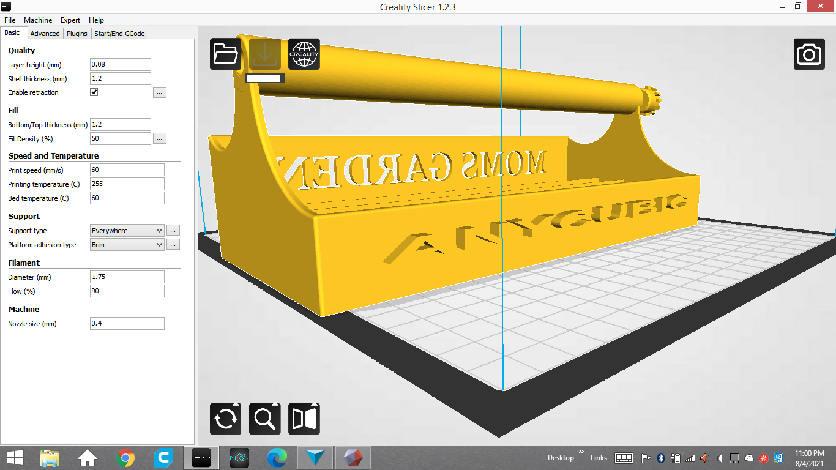The width and height of the screenshot is (836, 470).
Task: Open the volume speaker tray icon
Action: click(705, 458)
